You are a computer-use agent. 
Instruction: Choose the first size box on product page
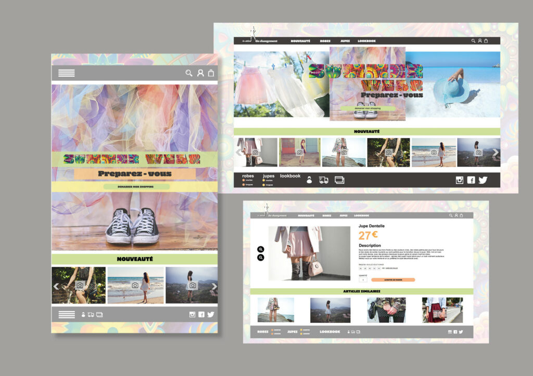(361, 268)
